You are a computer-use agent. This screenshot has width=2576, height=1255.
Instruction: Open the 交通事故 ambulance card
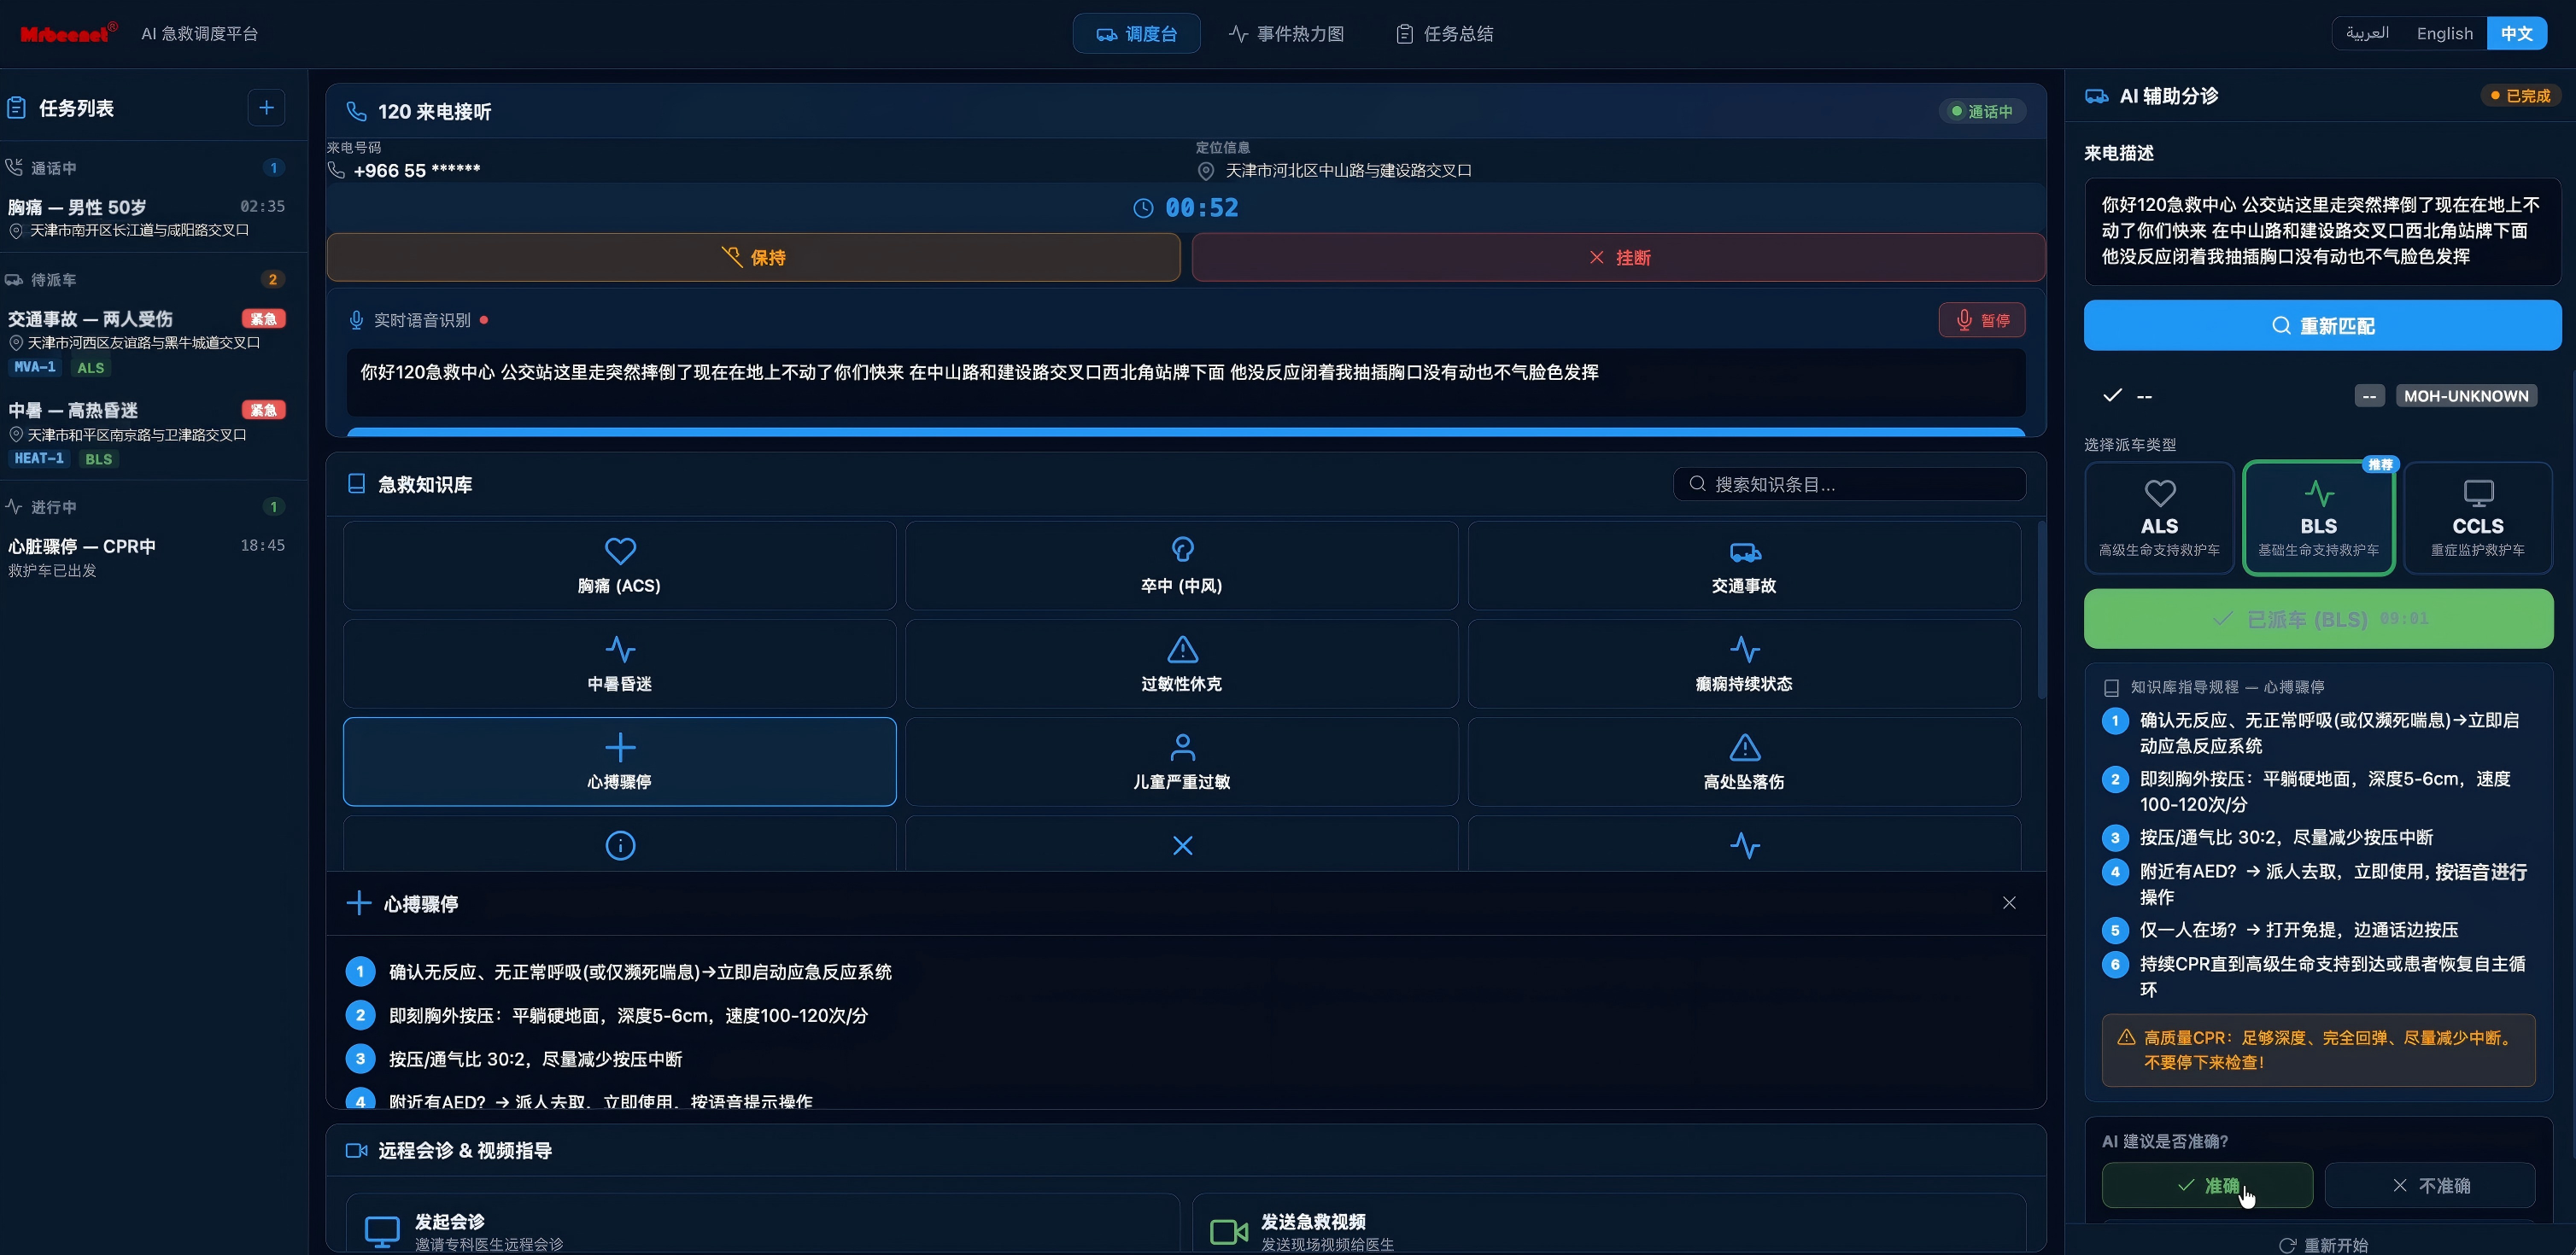coord(1744,565)
